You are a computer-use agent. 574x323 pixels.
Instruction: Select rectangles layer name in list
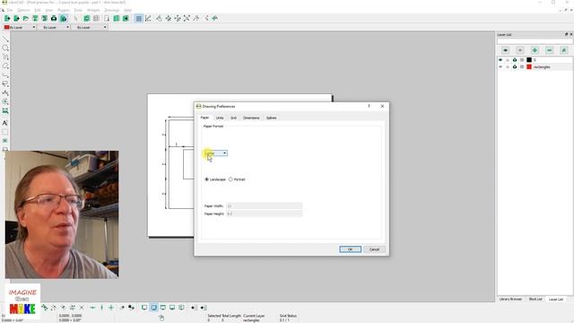click(542, 67)
